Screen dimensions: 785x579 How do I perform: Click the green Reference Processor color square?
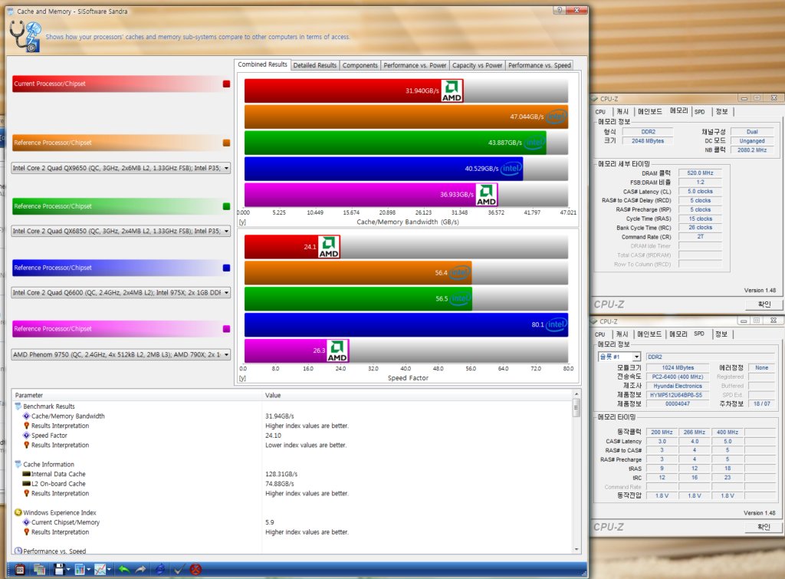[x=226, y=206]
